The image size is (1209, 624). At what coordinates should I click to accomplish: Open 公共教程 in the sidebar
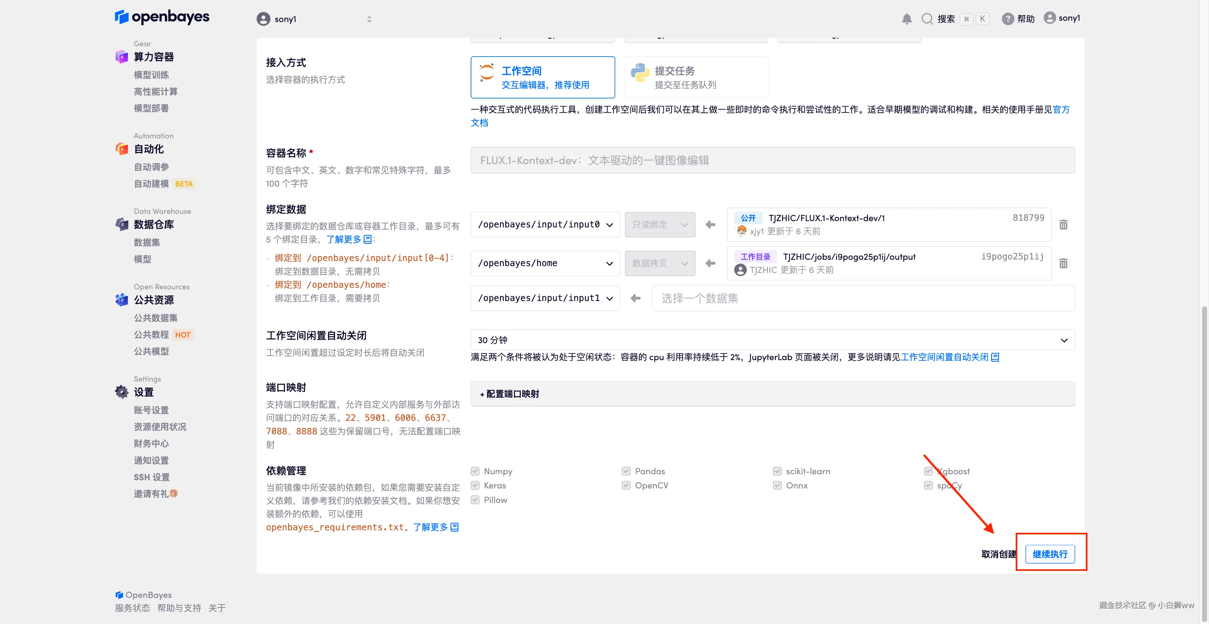coord(151,335)
